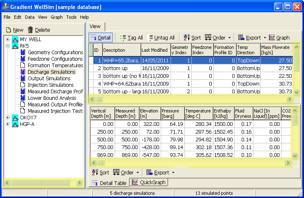This screenshot has height=198, width=304.
Task: Open the View menu in menu bar
Action: [42, 17]
